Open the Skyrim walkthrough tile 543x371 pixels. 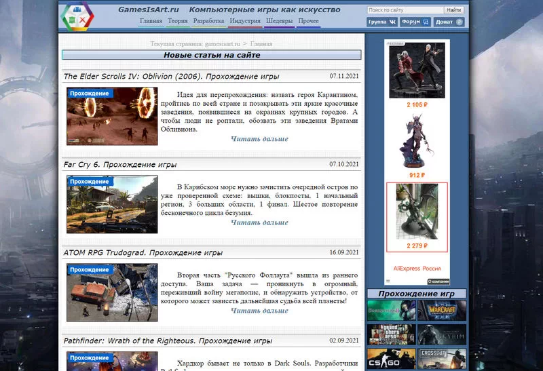pos(442,334)
